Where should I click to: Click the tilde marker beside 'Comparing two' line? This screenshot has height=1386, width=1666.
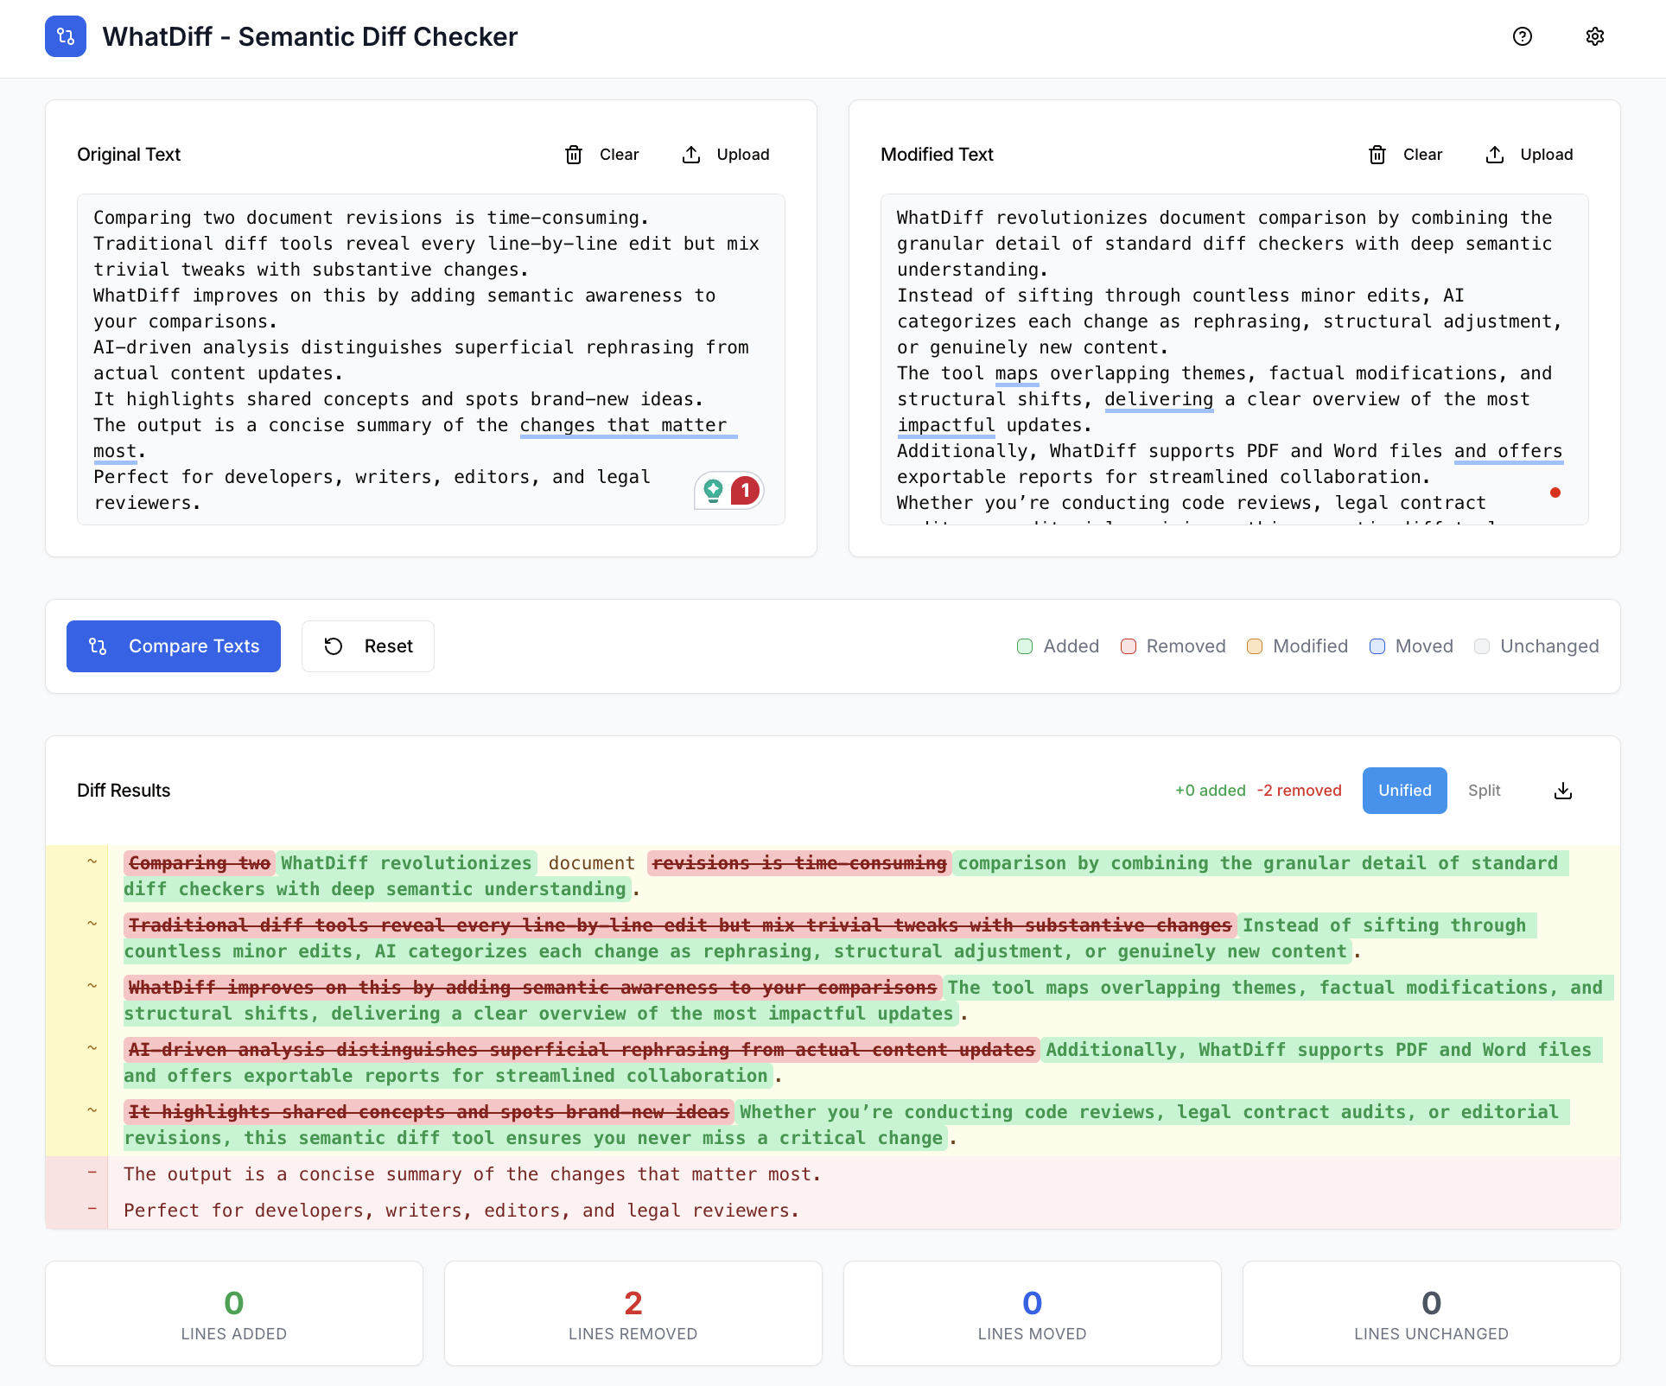(92, 861)
